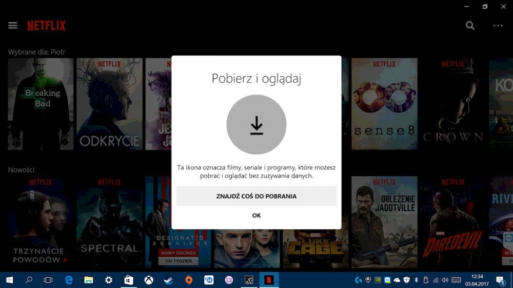Click the Bluetooth tray icon

tap(416, 280)
